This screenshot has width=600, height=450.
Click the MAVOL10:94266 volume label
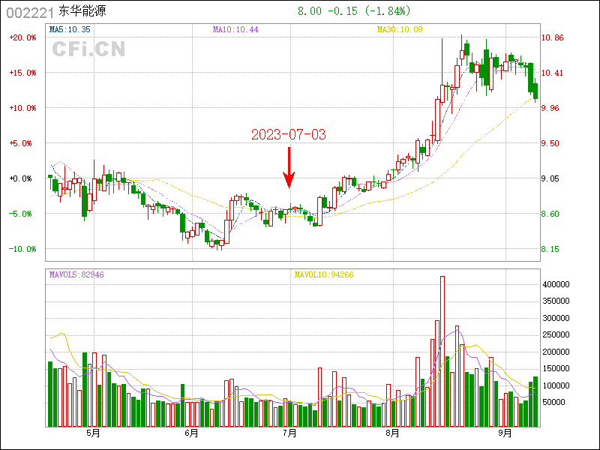pos(323,275)
